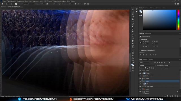The height and width of the screenshot is (101, 181).
Task: Link width and height in Properties
Action: click(141, 43)
